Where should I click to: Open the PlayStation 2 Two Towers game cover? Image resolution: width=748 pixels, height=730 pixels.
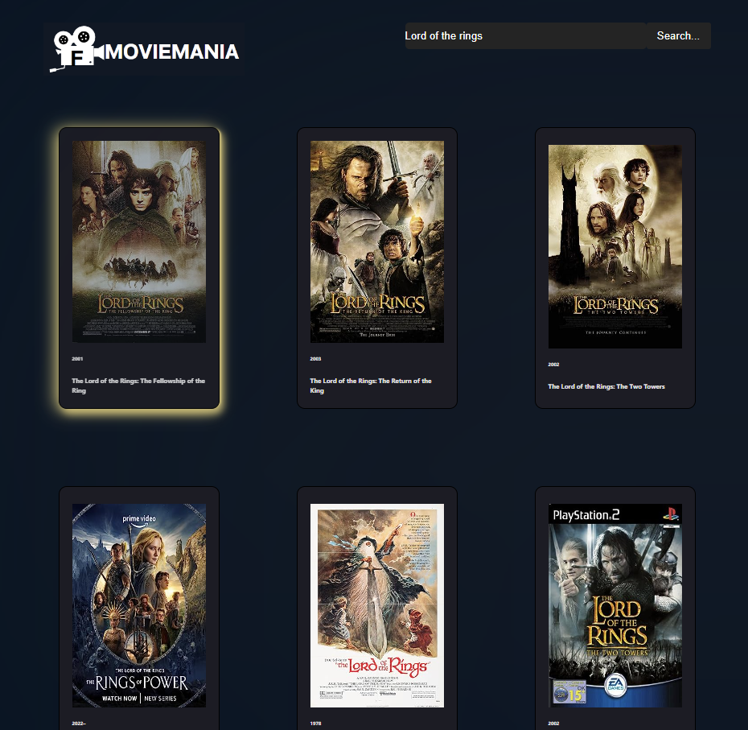click(x=615, y=605)
